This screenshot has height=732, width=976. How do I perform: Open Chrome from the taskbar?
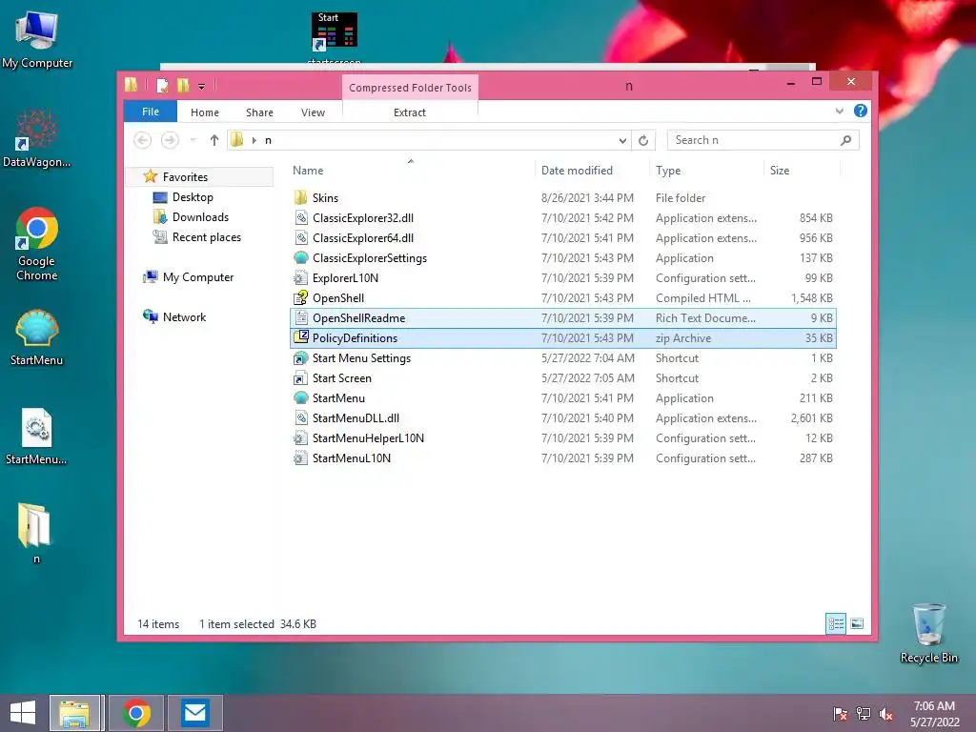point(136,713)
